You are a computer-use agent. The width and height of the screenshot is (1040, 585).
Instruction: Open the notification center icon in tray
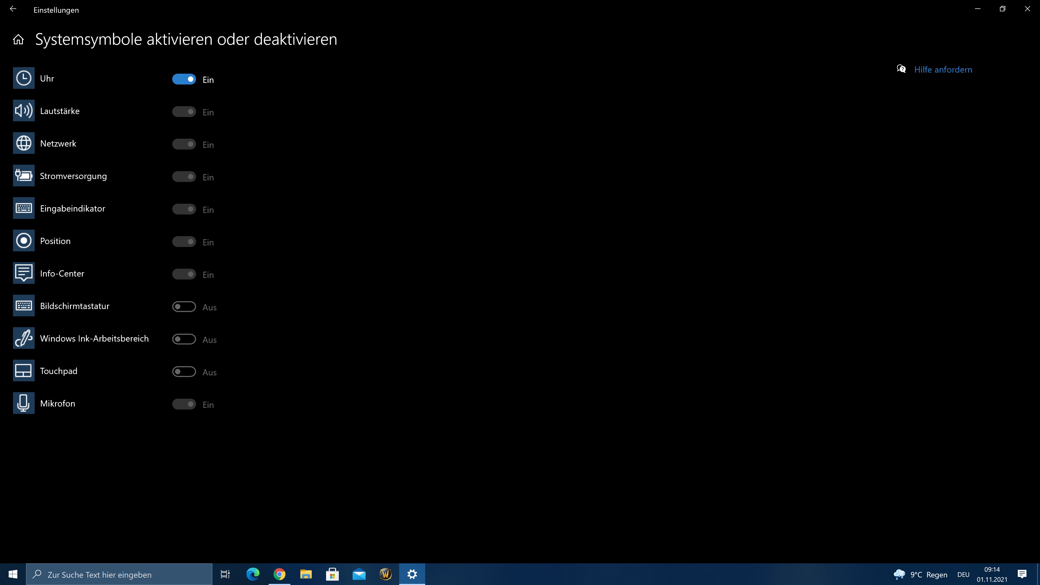tap(1022, 574)
